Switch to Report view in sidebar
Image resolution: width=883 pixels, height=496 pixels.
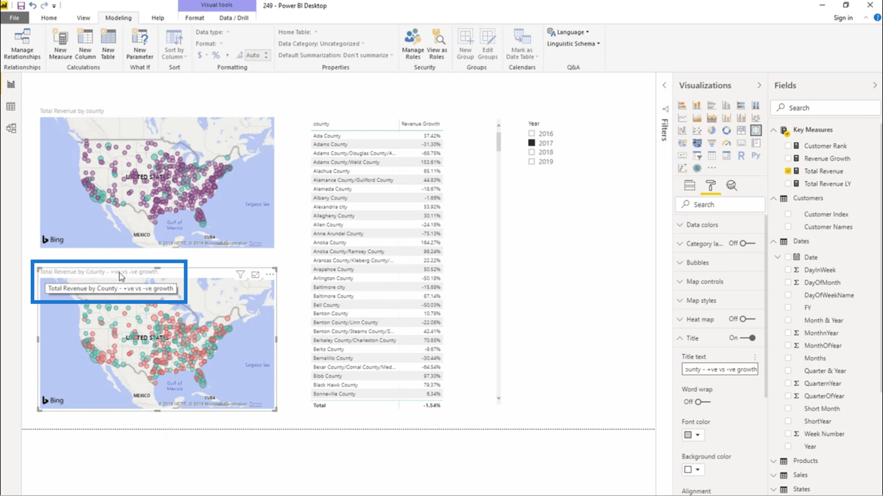point(11,84)
